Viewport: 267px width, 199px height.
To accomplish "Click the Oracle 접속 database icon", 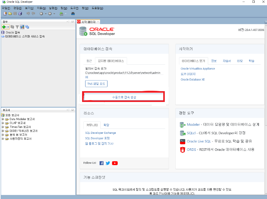I will (x=3, y=32).
